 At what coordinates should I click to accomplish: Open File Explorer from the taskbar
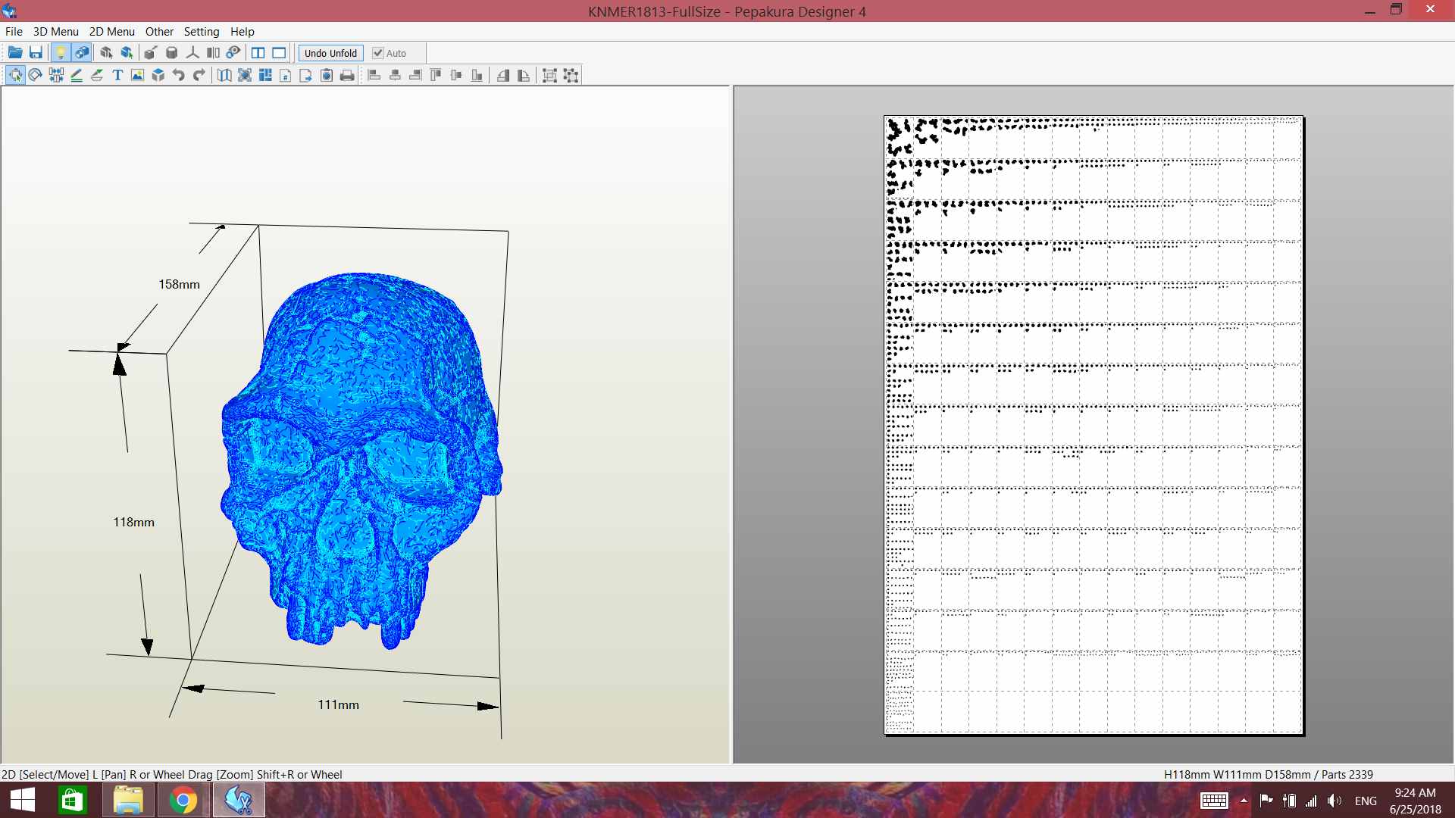(128, 801)
